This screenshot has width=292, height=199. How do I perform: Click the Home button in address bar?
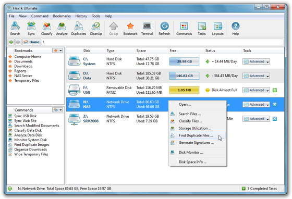click(x=32, y=42)
